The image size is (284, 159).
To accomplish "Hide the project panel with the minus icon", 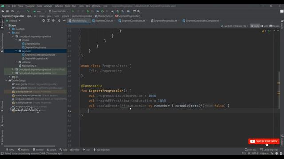I will click(64, 21).
